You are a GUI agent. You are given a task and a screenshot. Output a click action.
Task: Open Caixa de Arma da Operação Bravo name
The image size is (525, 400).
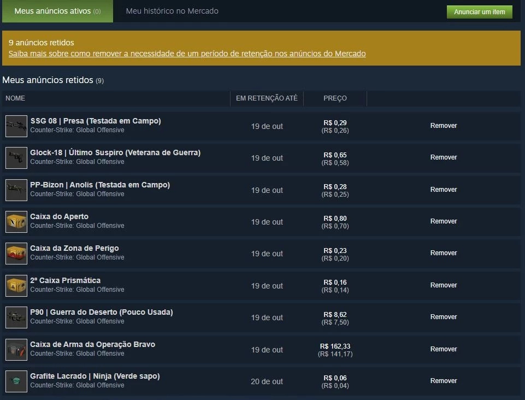[x=92, y=344]
